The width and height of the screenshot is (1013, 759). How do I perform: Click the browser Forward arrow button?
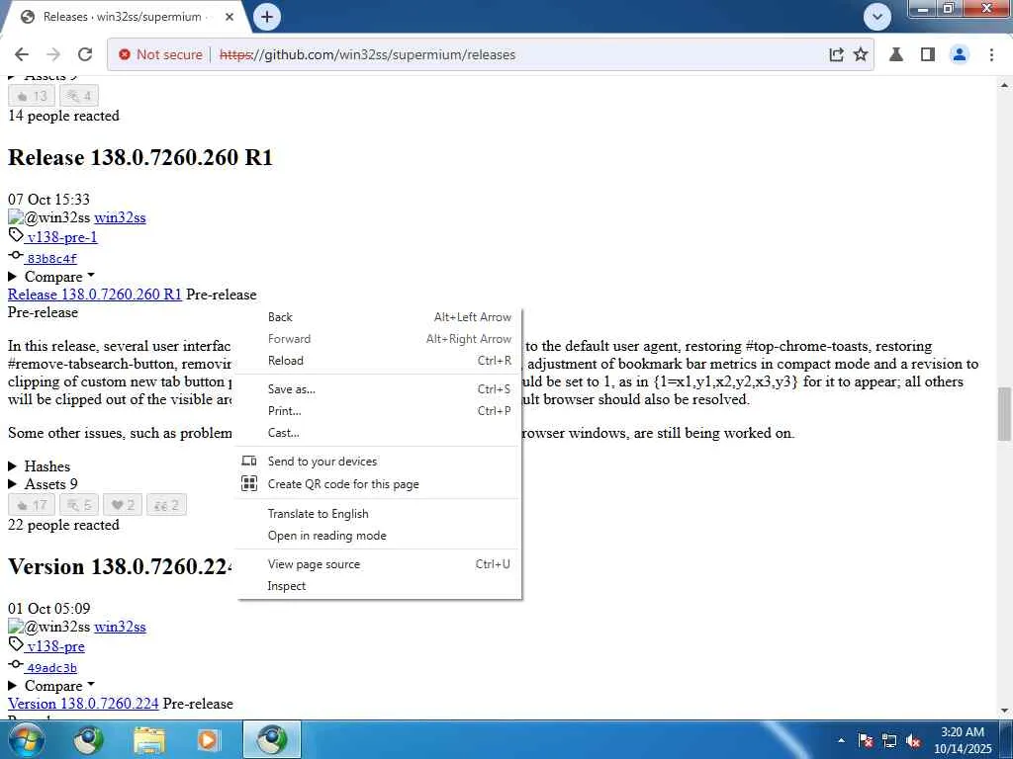click(x=53, y=55)
